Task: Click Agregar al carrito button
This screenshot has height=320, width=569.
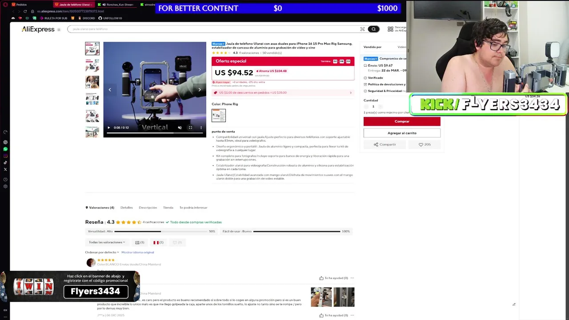Action: [402, 133]
